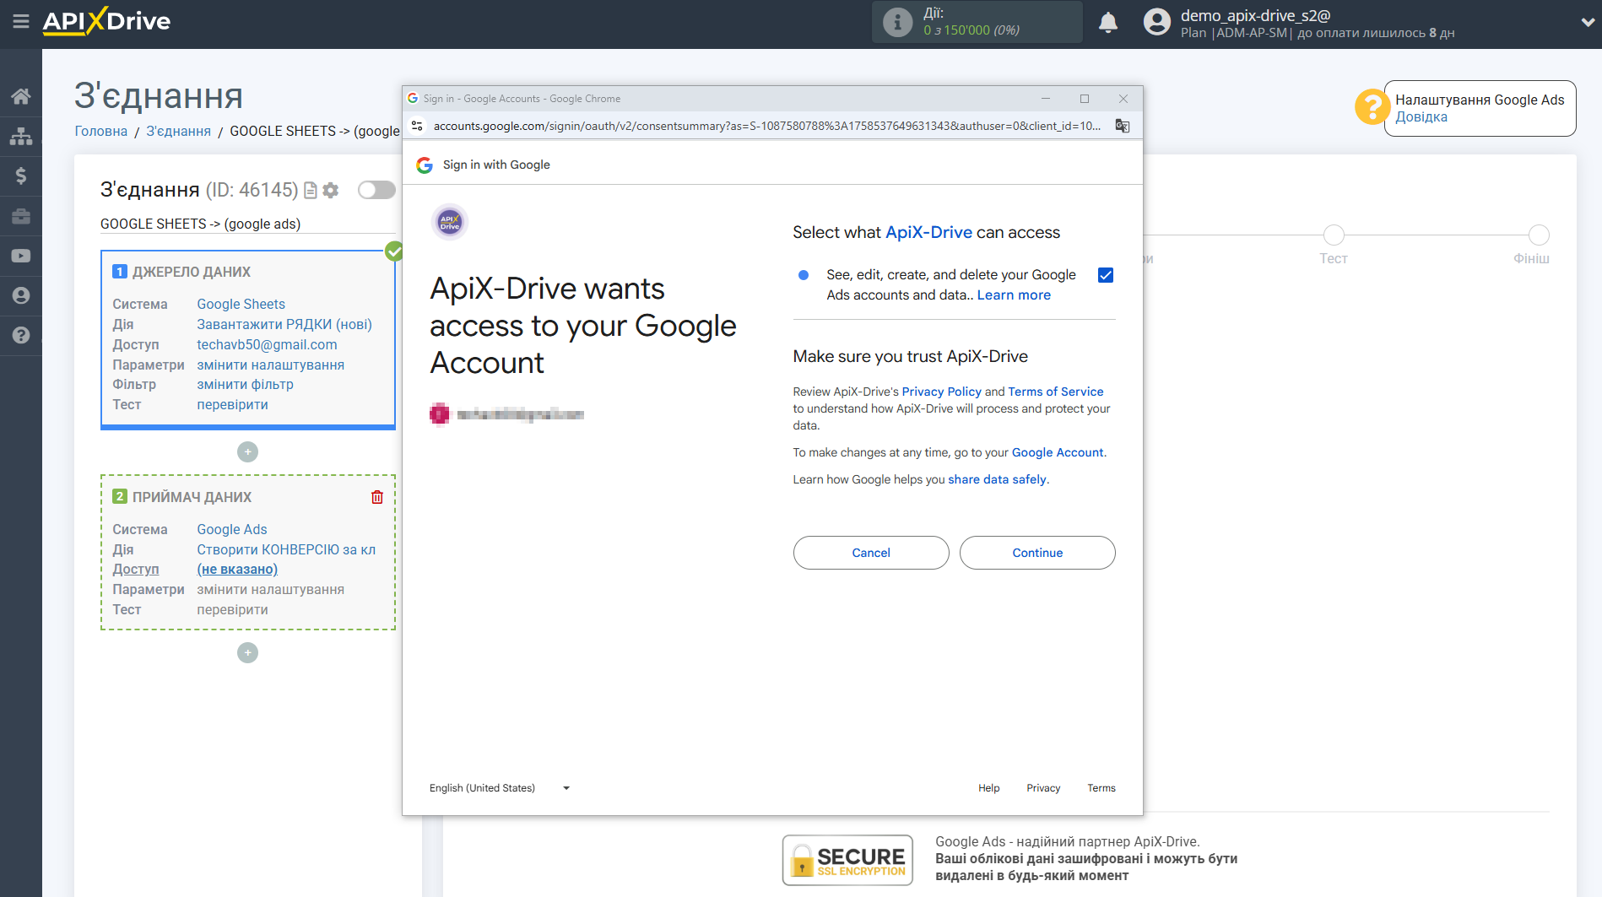This screenshot has height=897, width=1602.
Task: Click the Continue button
Action: tap(1036, 553)
